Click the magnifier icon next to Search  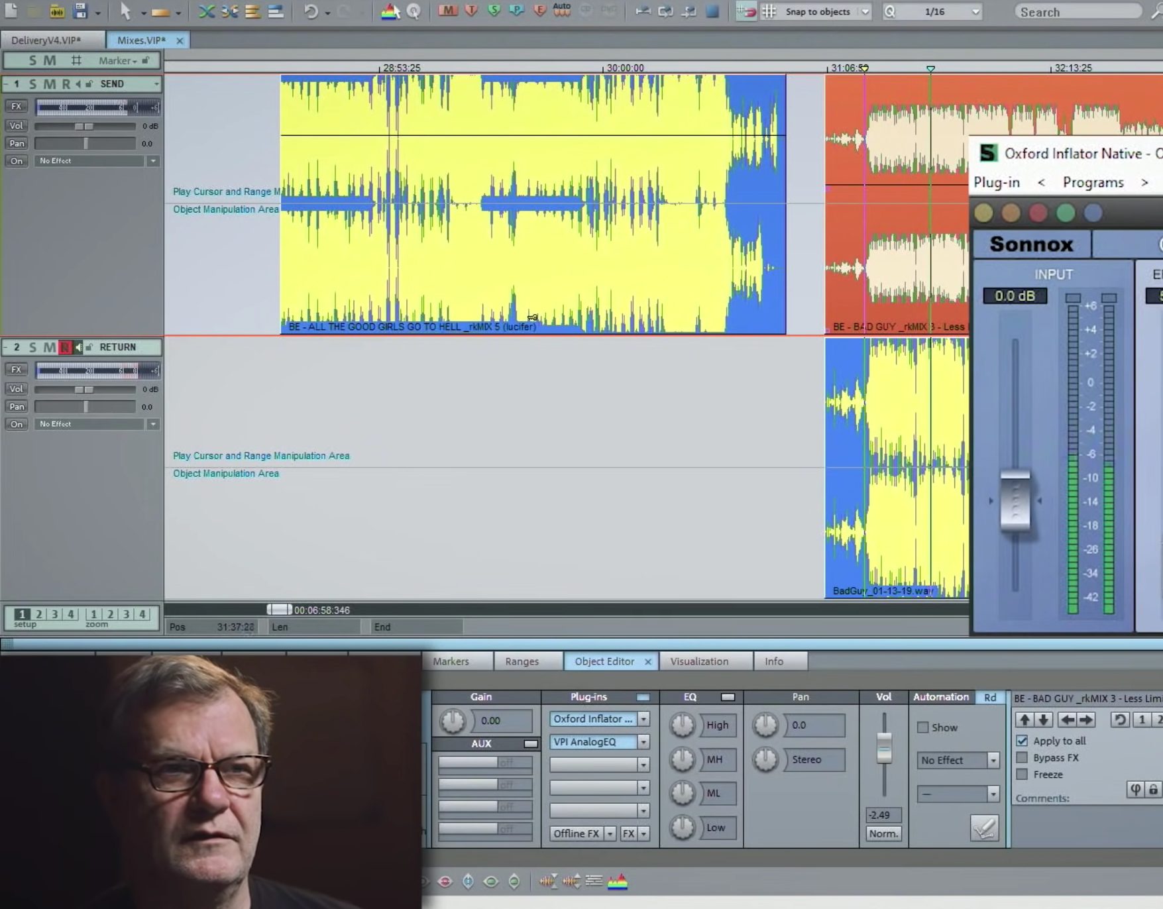pyautogui.click(x=1156, y=11)
